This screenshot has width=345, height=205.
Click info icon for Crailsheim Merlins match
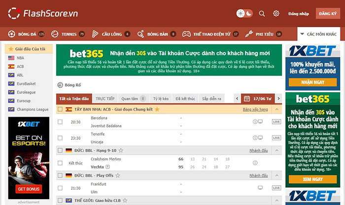255,163
